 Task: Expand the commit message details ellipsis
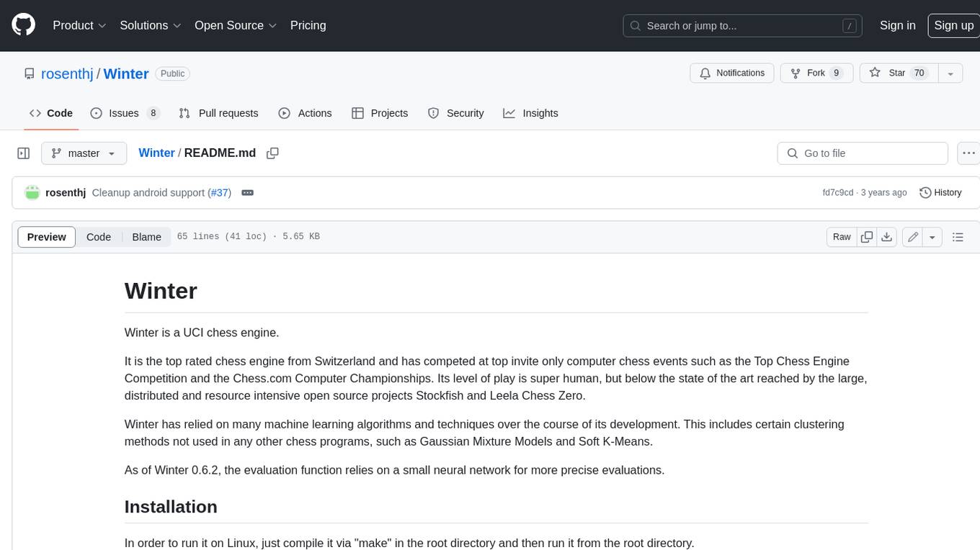(247, 193)
